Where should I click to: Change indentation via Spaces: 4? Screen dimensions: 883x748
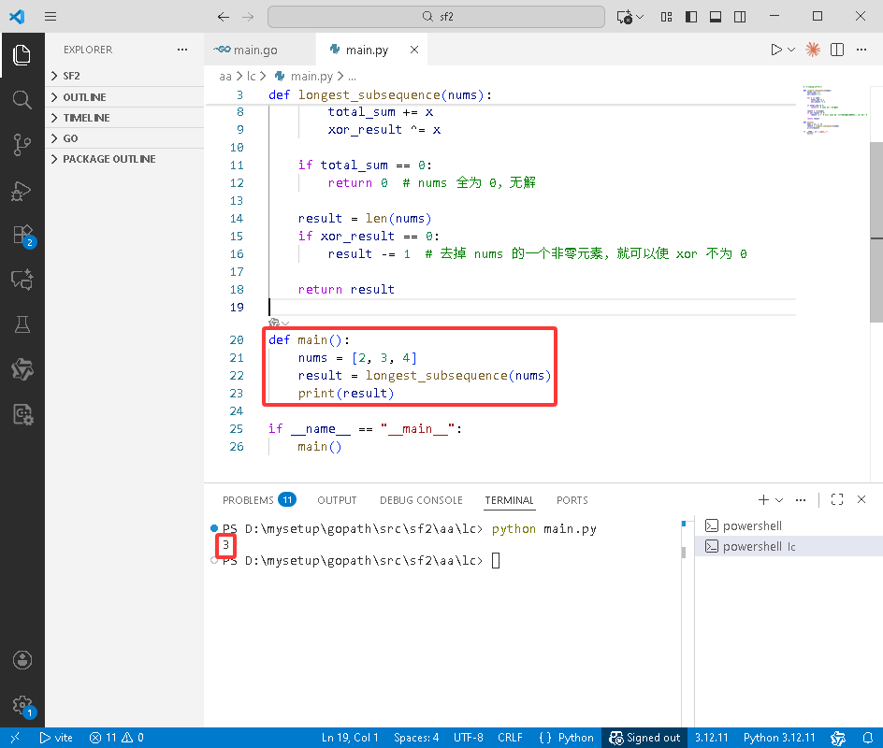(x=416, y=738)
